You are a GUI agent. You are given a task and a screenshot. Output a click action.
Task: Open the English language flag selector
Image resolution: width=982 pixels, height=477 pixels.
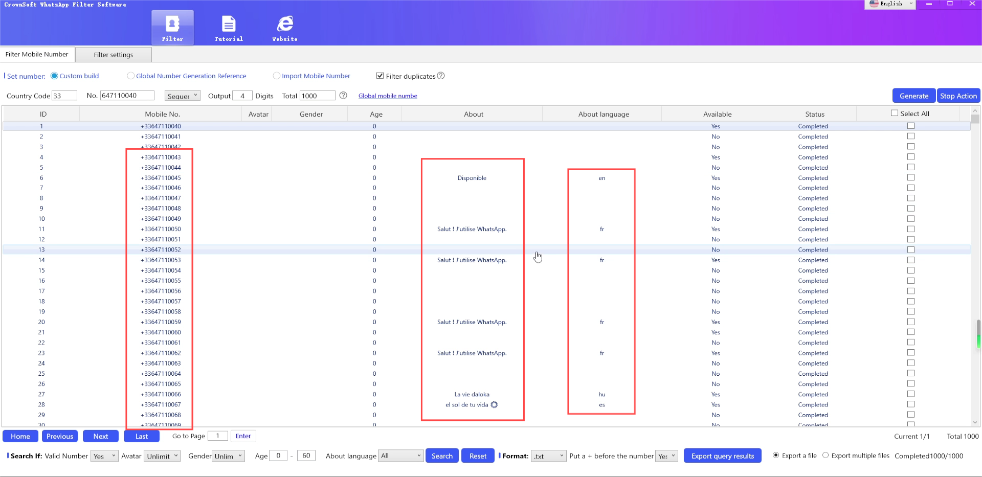point(890,4)
